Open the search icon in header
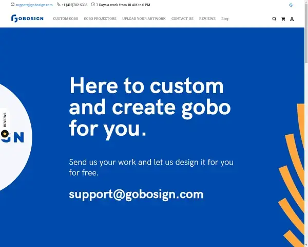The height and width of the screenshot is (247, 308). click(274, 19)
